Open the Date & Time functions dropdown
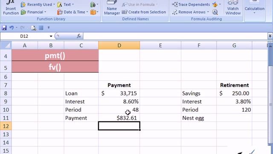The image size is (273, 154). click(73, 12)
